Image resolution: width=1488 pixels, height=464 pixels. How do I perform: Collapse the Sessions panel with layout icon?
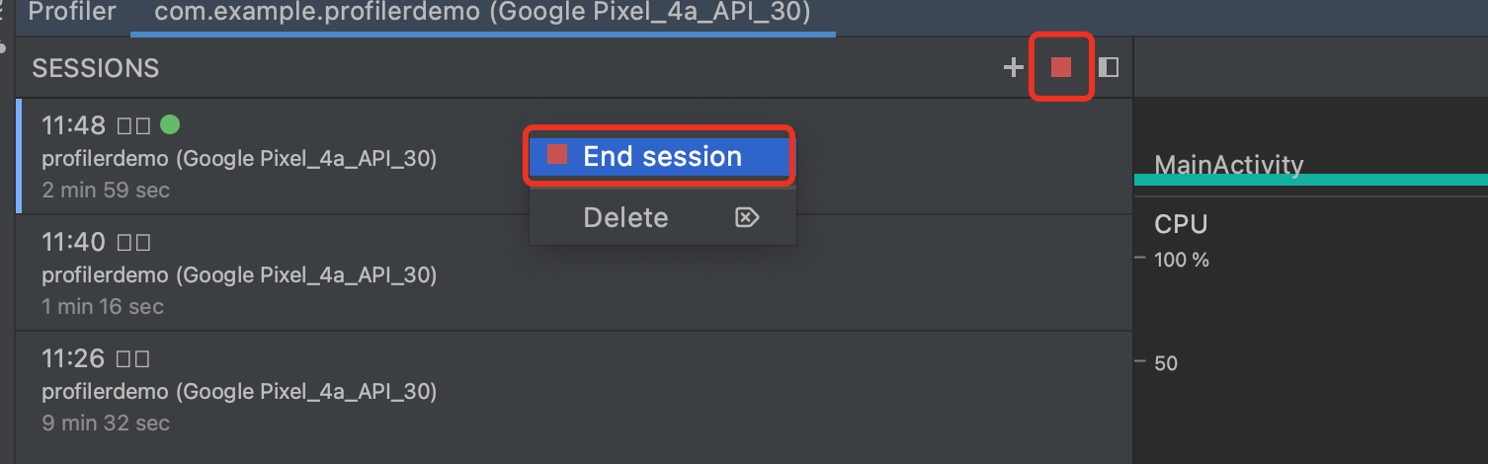[x=1109, y=67]
